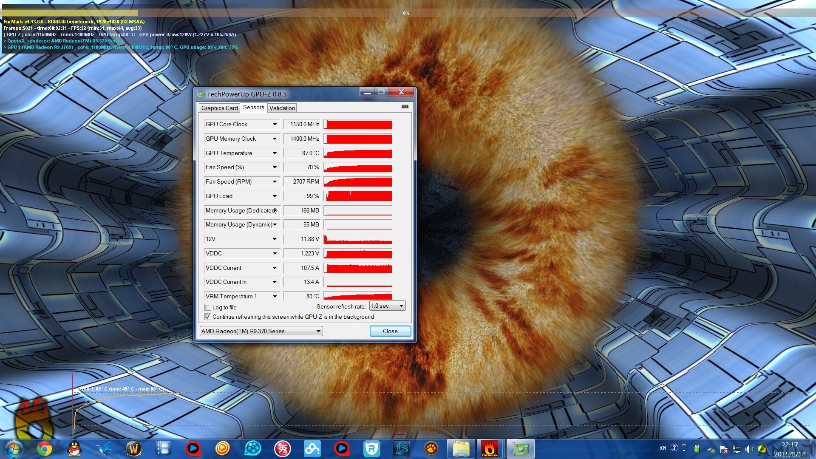Screen dimensions: 816x459
Task: Expand the Fan Speed (%) sensor dropdown
Action: coord(275,167)
